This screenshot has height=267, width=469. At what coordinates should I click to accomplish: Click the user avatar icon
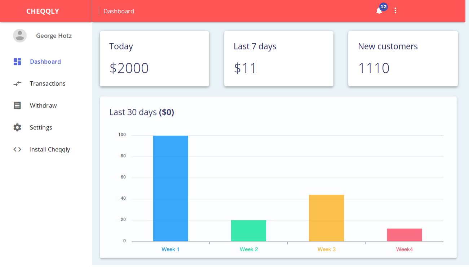[20, 36]
